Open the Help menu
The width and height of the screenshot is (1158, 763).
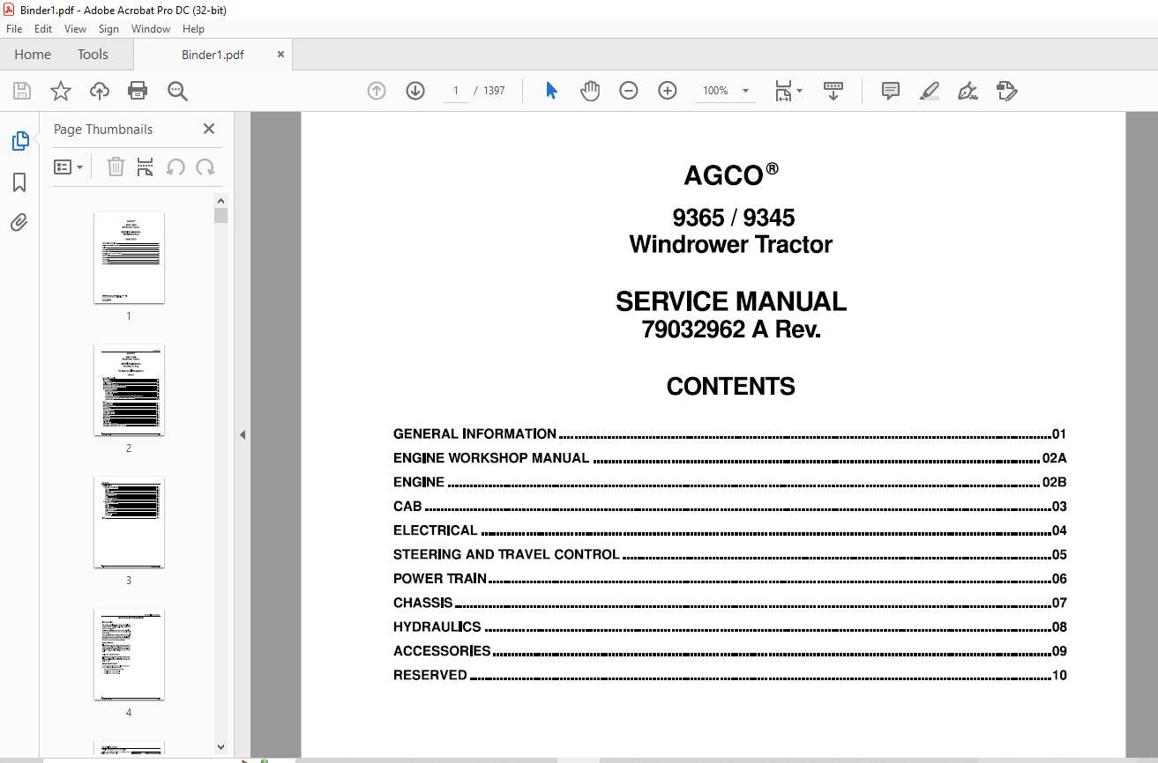pos(193,29)
